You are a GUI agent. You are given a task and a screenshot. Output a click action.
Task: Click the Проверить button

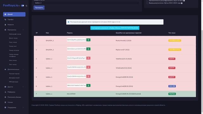(x=39, y=8)
